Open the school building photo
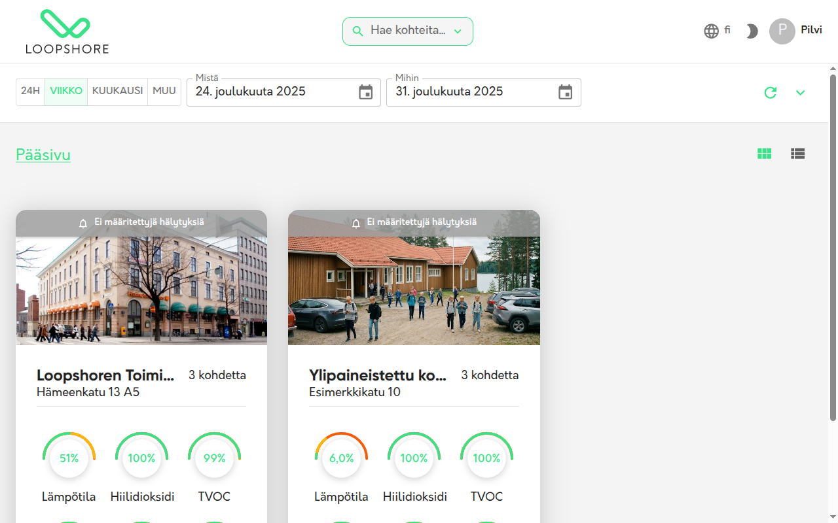The height and width of the screenshot is (523, 838). 414,278
